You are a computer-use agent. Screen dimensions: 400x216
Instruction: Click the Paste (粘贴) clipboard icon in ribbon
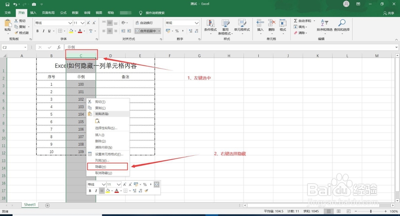pyautogui.click(x=8, y=24)
